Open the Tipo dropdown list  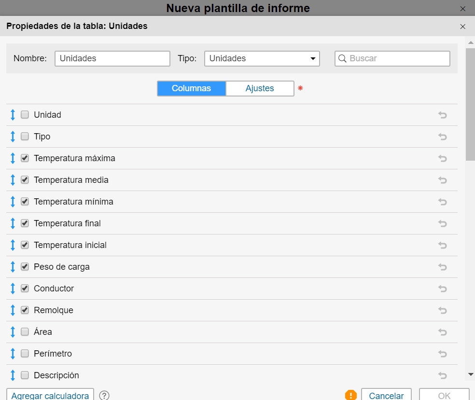click(x=314, y=58)
